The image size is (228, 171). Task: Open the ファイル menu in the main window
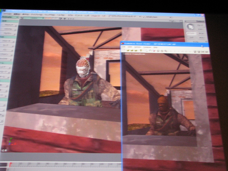click(7, 14)
